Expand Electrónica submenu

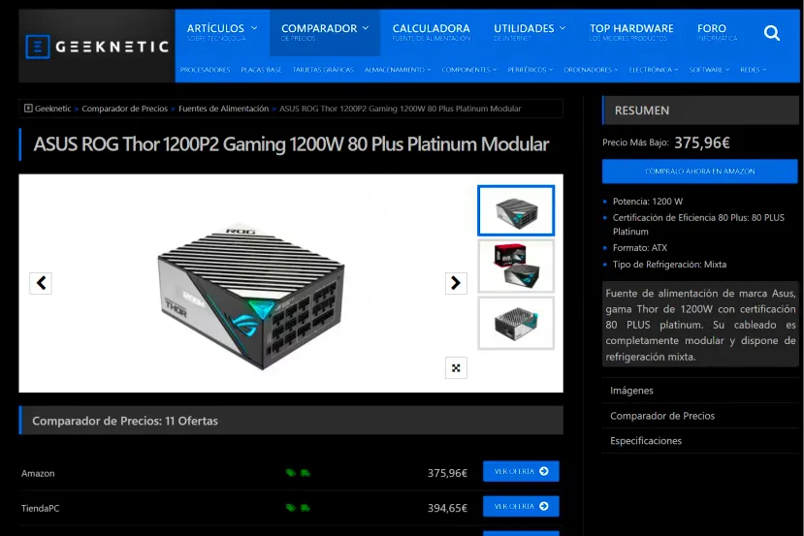[x=654, y=70]
